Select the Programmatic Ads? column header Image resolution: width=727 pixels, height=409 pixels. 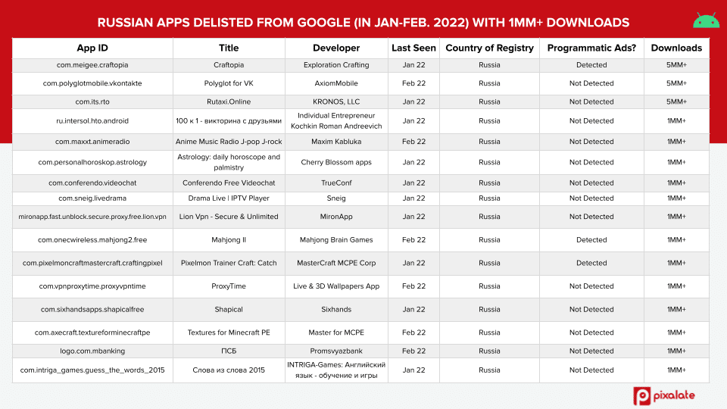pyautogui.click(x=591, y=48)
